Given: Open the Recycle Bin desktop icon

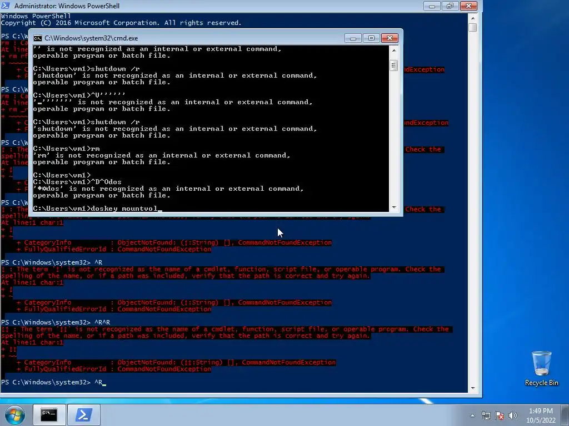Looking at the screenshot, I should (x=541, y=368).
